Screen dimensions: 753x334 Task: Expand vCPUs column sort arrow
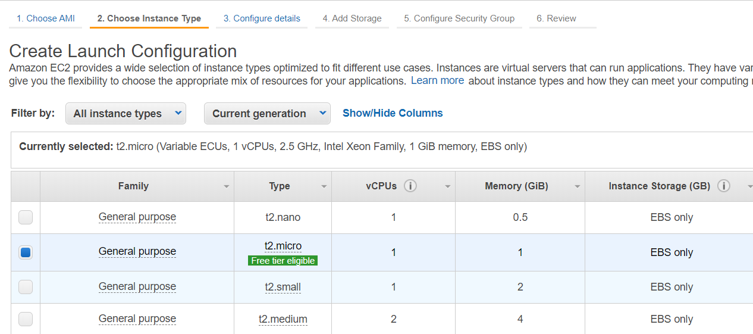click(x=448, y=186)
